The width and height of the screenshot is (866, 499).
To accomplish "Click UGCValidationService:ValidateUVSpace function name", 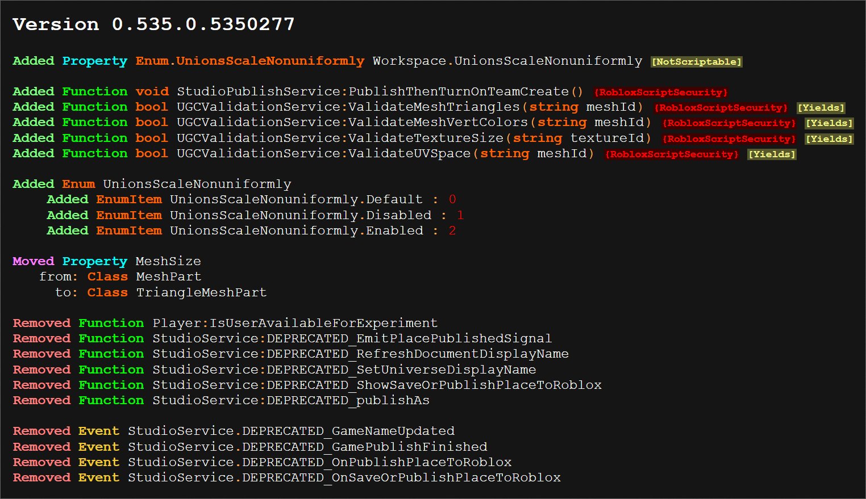I will click(324, 153).
